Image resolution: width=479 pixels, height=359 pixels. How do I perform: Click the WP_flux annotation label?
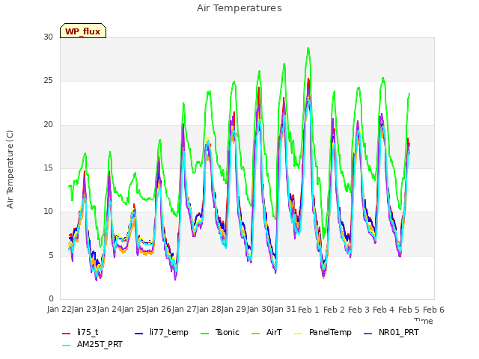[x=83, y=31]
